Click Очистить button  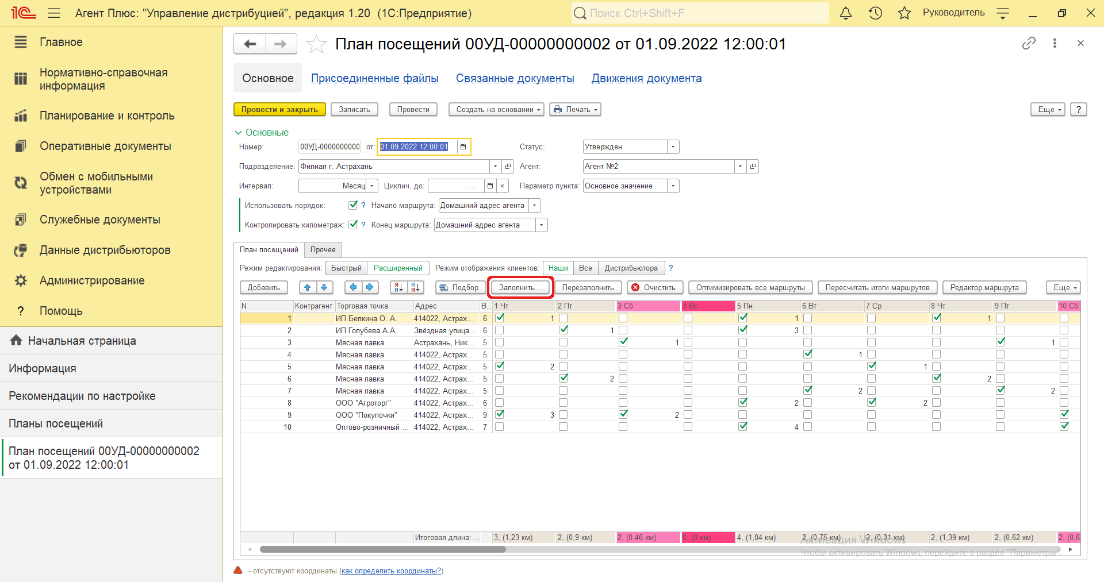point(655,287)
